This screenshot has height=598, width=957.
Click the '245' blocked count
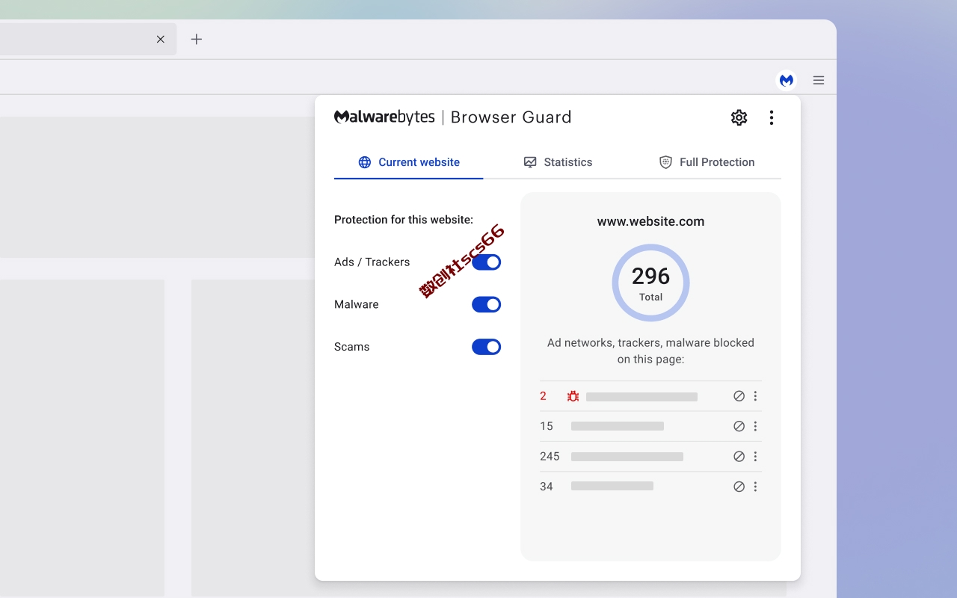550,456
